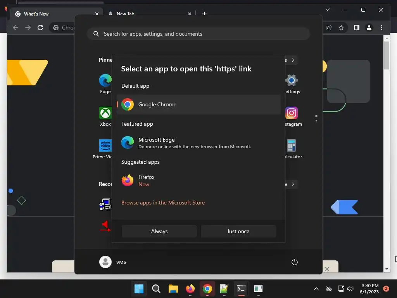Screen dimensions: 397x298
Task: Select Google Chrome as default app
Action: tap(198, 104)
